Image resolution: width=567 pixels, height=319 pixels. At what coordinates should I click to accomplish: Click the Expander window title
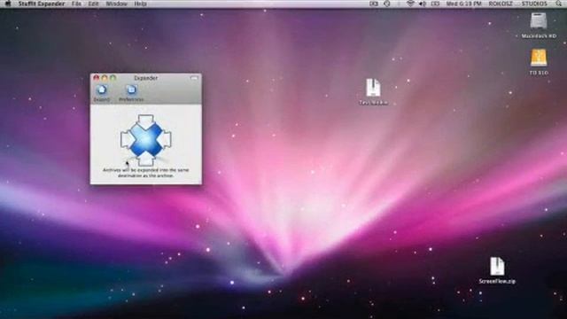[x=145, y=78]
